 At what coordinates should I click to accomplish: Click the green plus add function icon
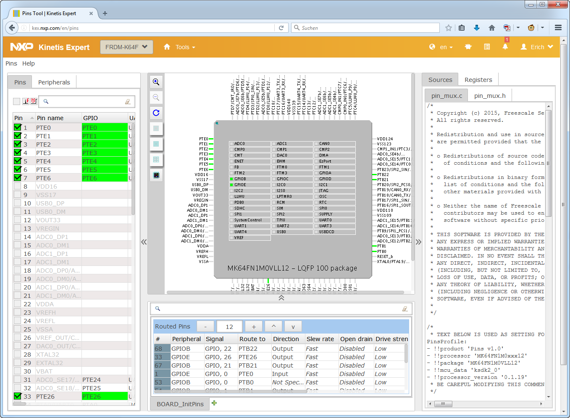coord(214,403)
